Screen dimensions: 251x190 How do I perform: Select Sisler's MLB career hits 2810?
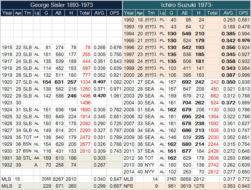tap(71, 179)
